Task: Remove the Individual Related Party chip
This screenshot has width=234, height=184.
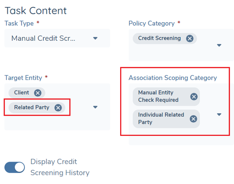Action: tap(194, 119)
